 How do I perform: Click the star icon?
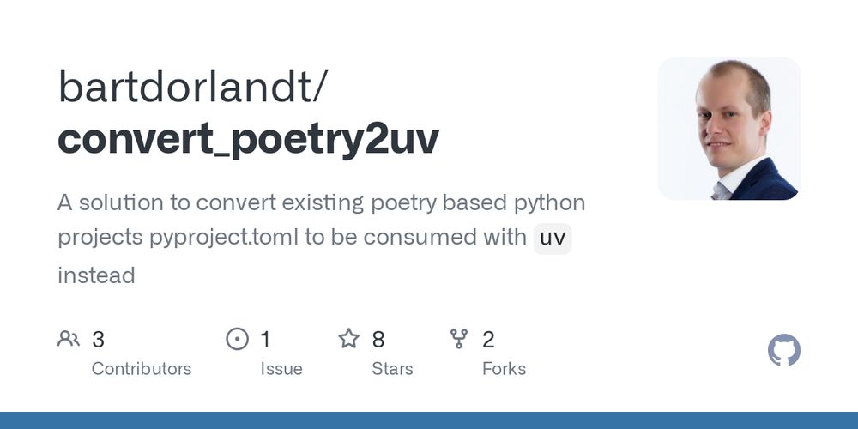348,339
